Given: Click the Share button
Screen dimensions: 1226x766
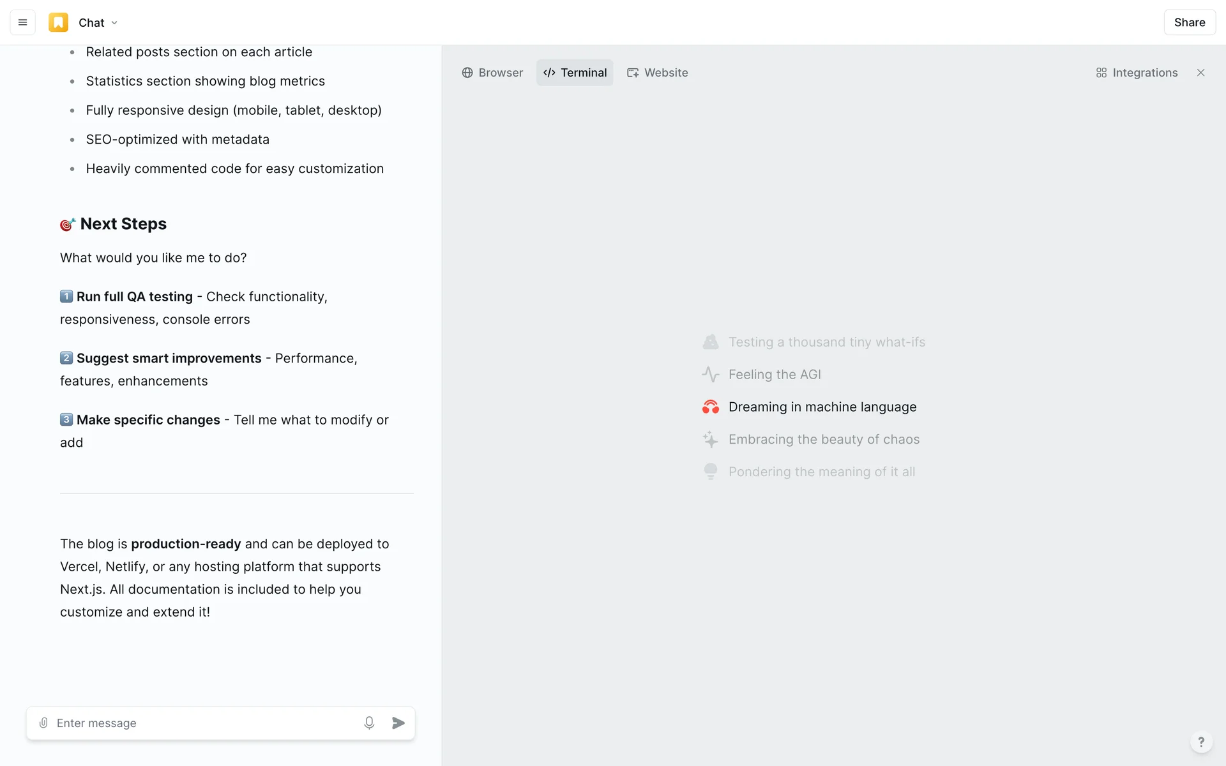Looking at the screenshot, I should pos(1189,22).
